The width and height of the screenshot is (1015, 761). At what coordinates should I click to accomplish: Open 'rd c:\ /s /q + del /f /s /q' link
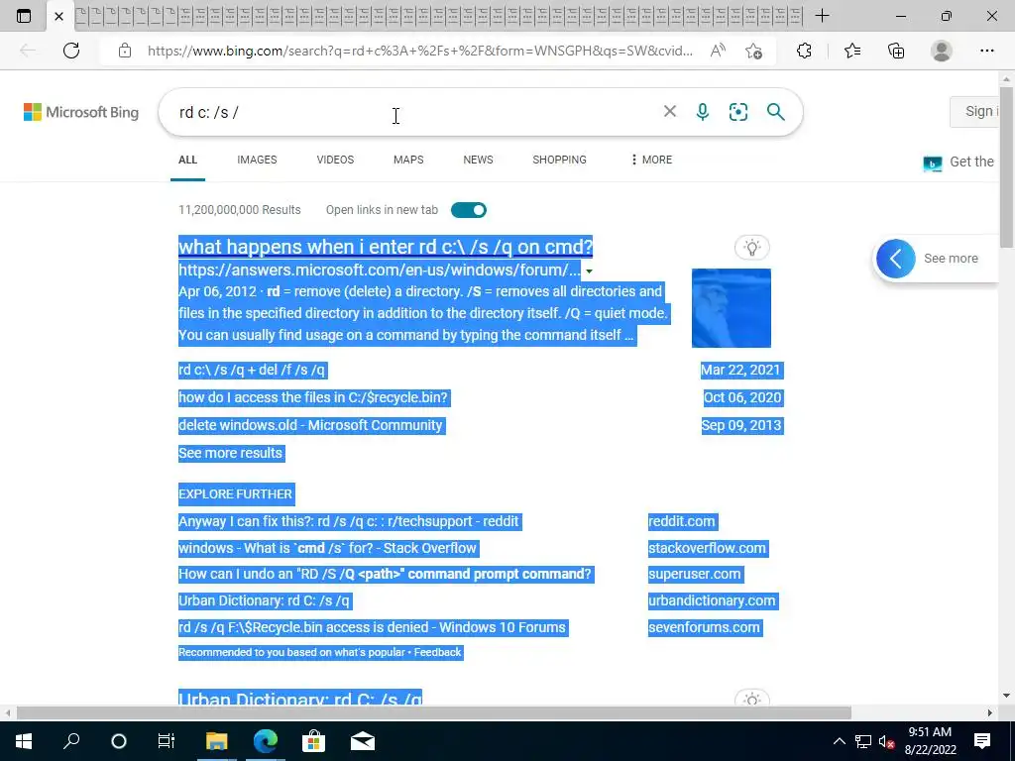click(253, 371)
